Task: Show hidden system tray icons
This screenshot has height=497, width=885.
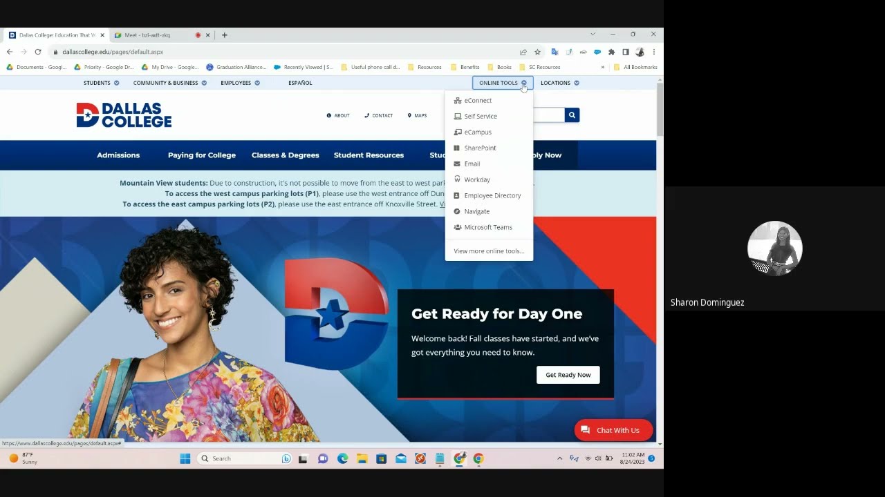Action: point(559,458)
